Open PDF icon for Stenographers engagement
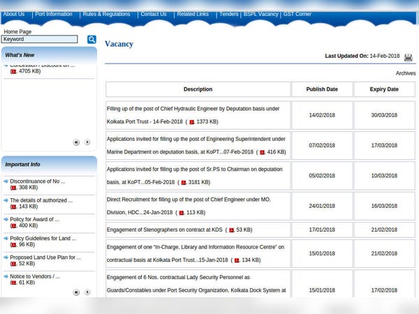Screen dimensions: 419x314 point(231,230)
